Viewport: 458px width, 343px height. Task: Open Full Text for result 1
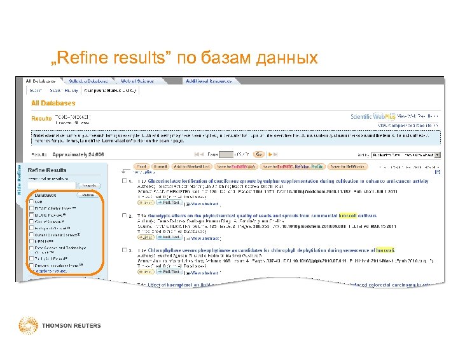[x=169, y=203]
